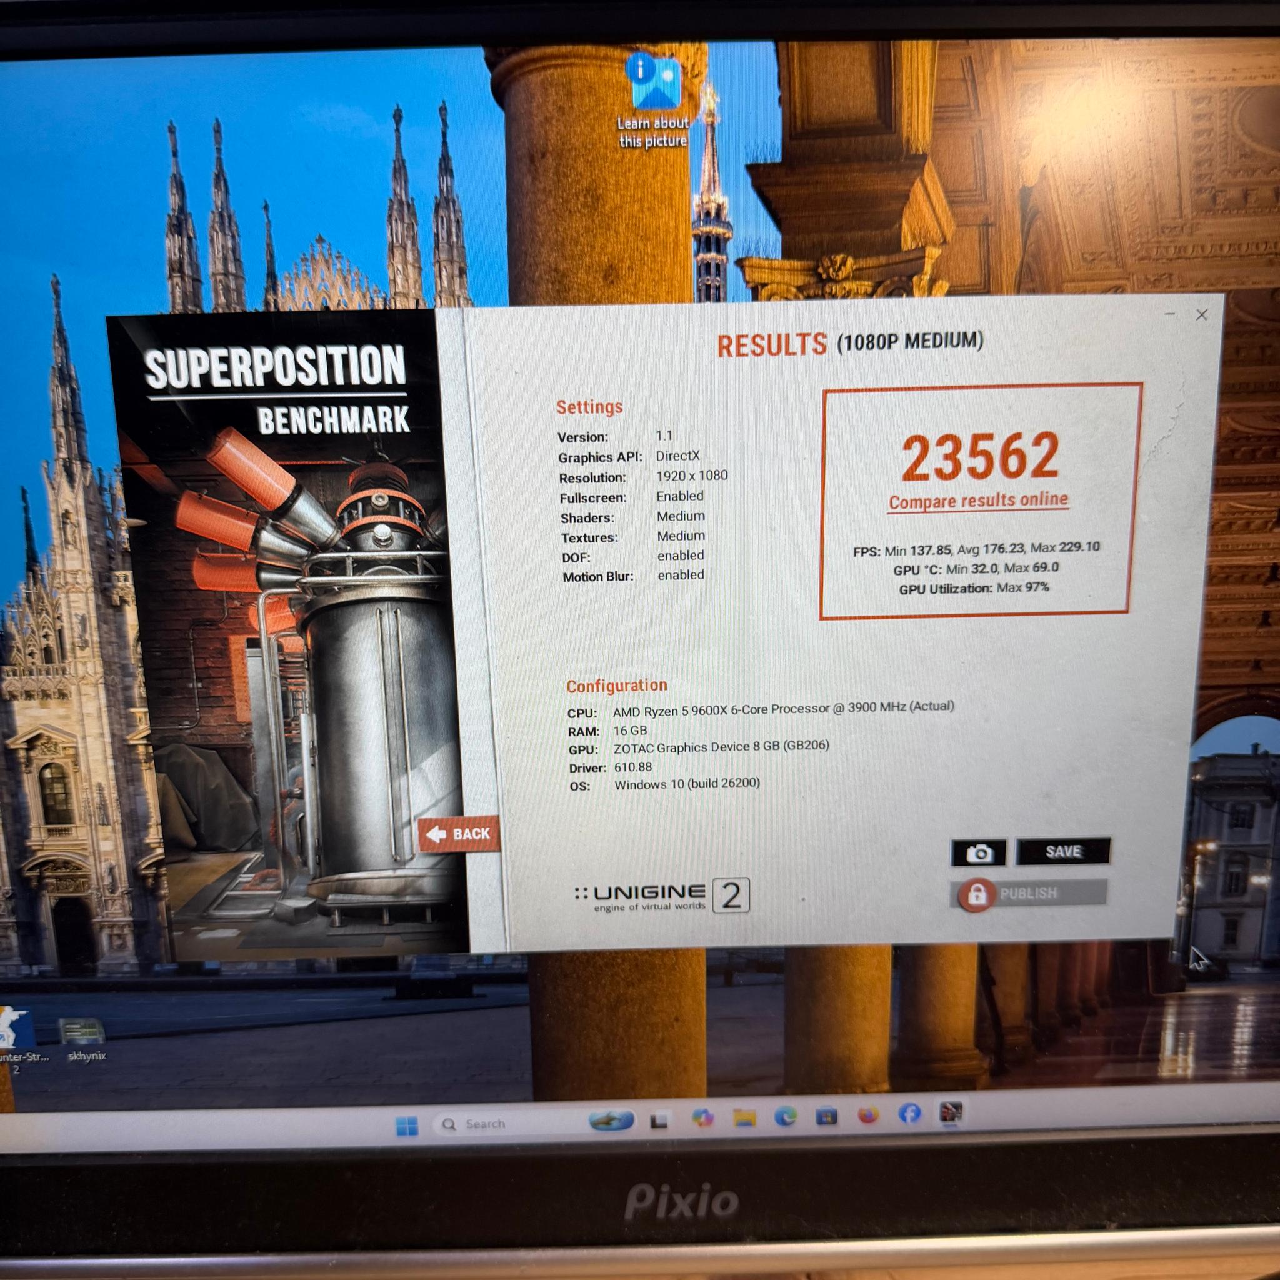
Task: Click the RESULTS (1080P MEDIUM) heading
Action: (x=850, y=344)
